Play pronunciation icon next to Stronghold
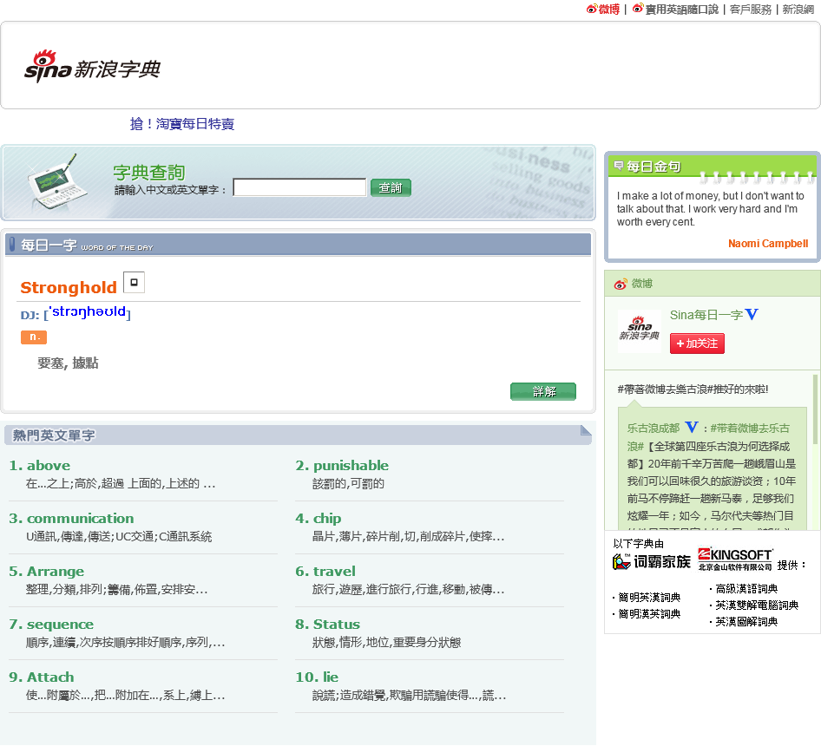The width and height of the screenshot is (821, 746). [x=134, y=282]
